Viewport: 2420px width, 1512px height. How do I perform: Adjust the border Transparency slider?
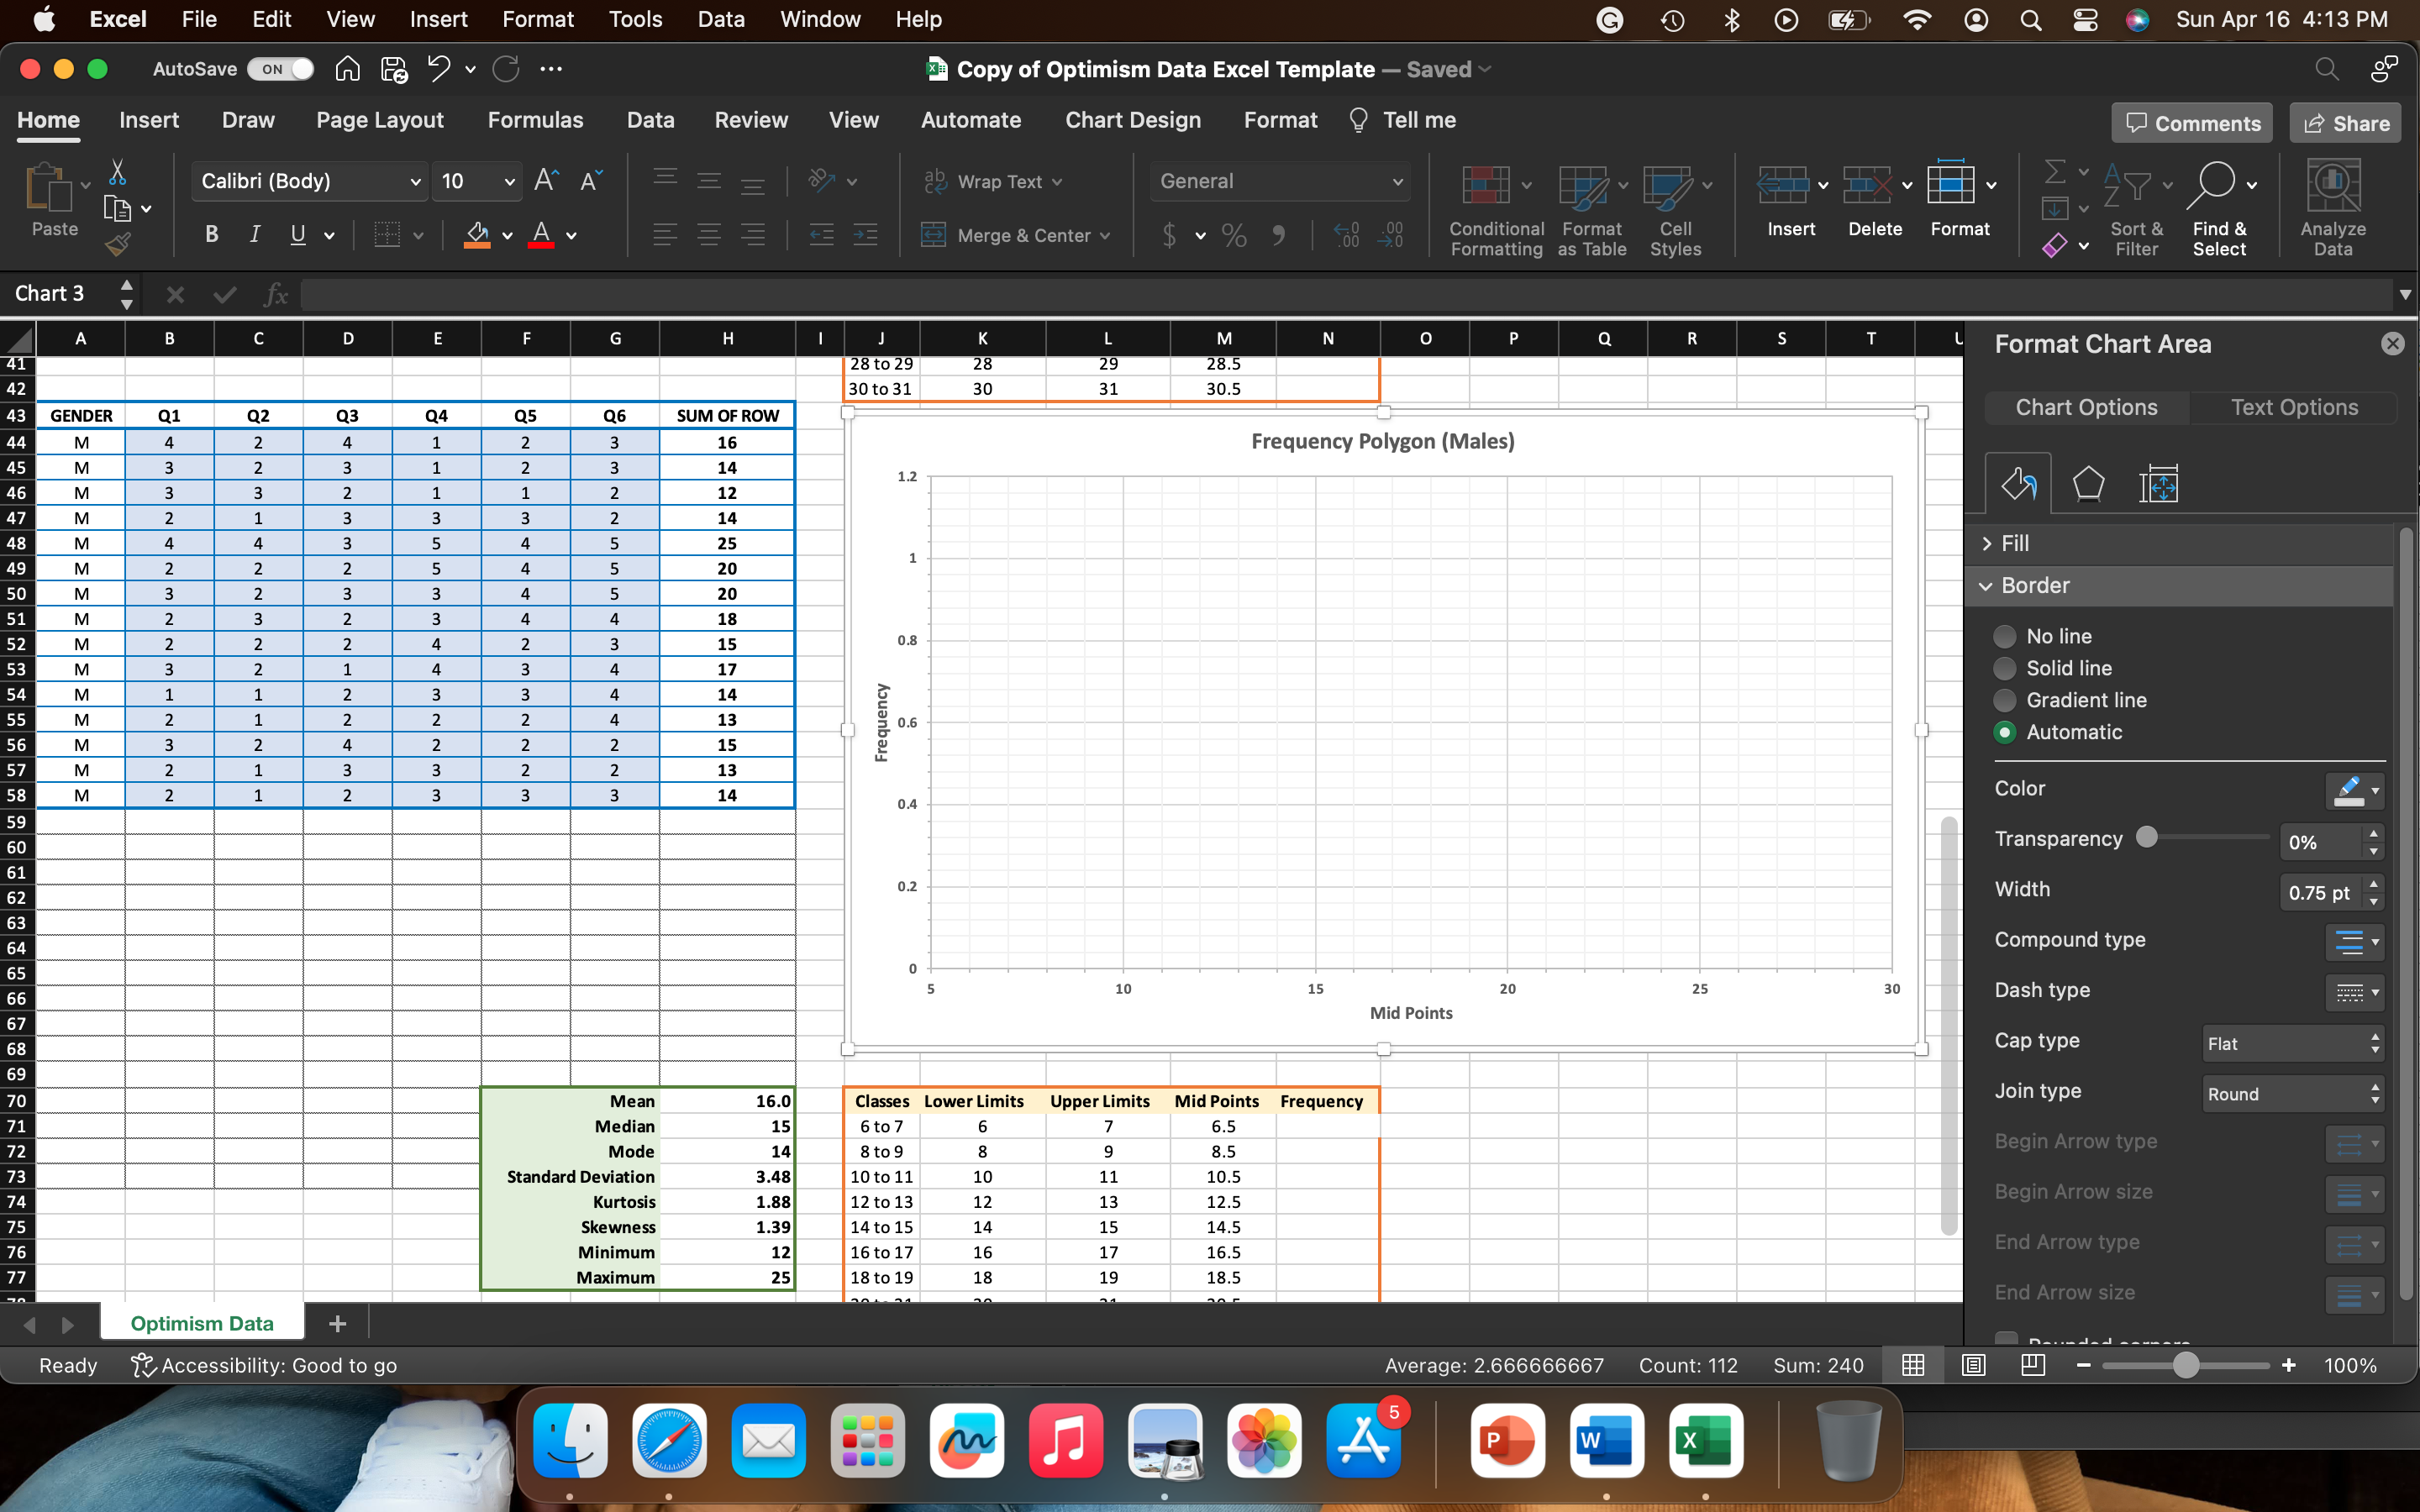point(2147,837)
